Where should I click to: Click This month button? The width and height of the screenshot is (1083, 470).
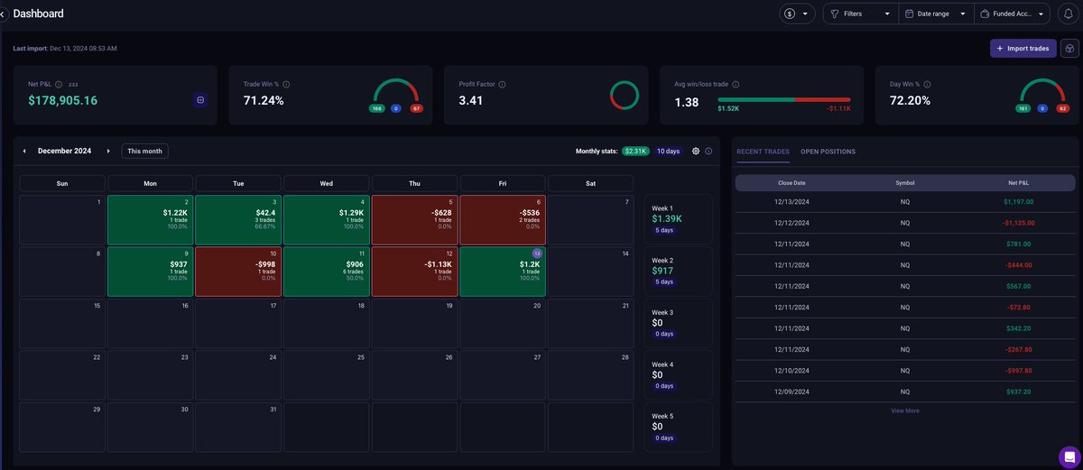pyautogui.click(x=145, y=152)
